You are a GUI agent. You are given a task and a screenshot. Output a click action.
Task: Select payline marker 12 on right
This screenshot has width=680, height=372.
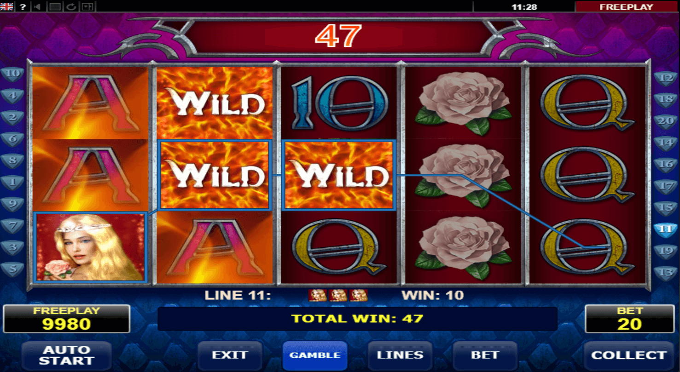click(665, 77)
